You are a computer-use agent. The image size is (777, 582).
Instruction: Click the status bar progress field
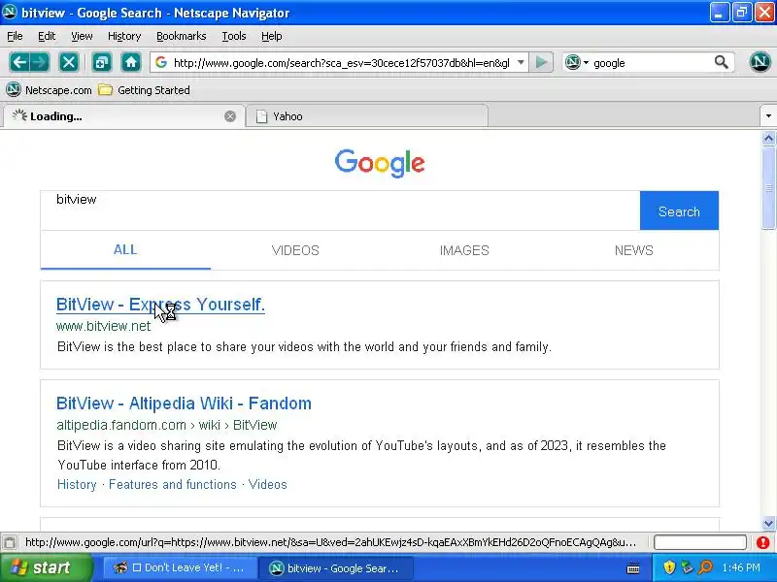click(x=699, y=542)
